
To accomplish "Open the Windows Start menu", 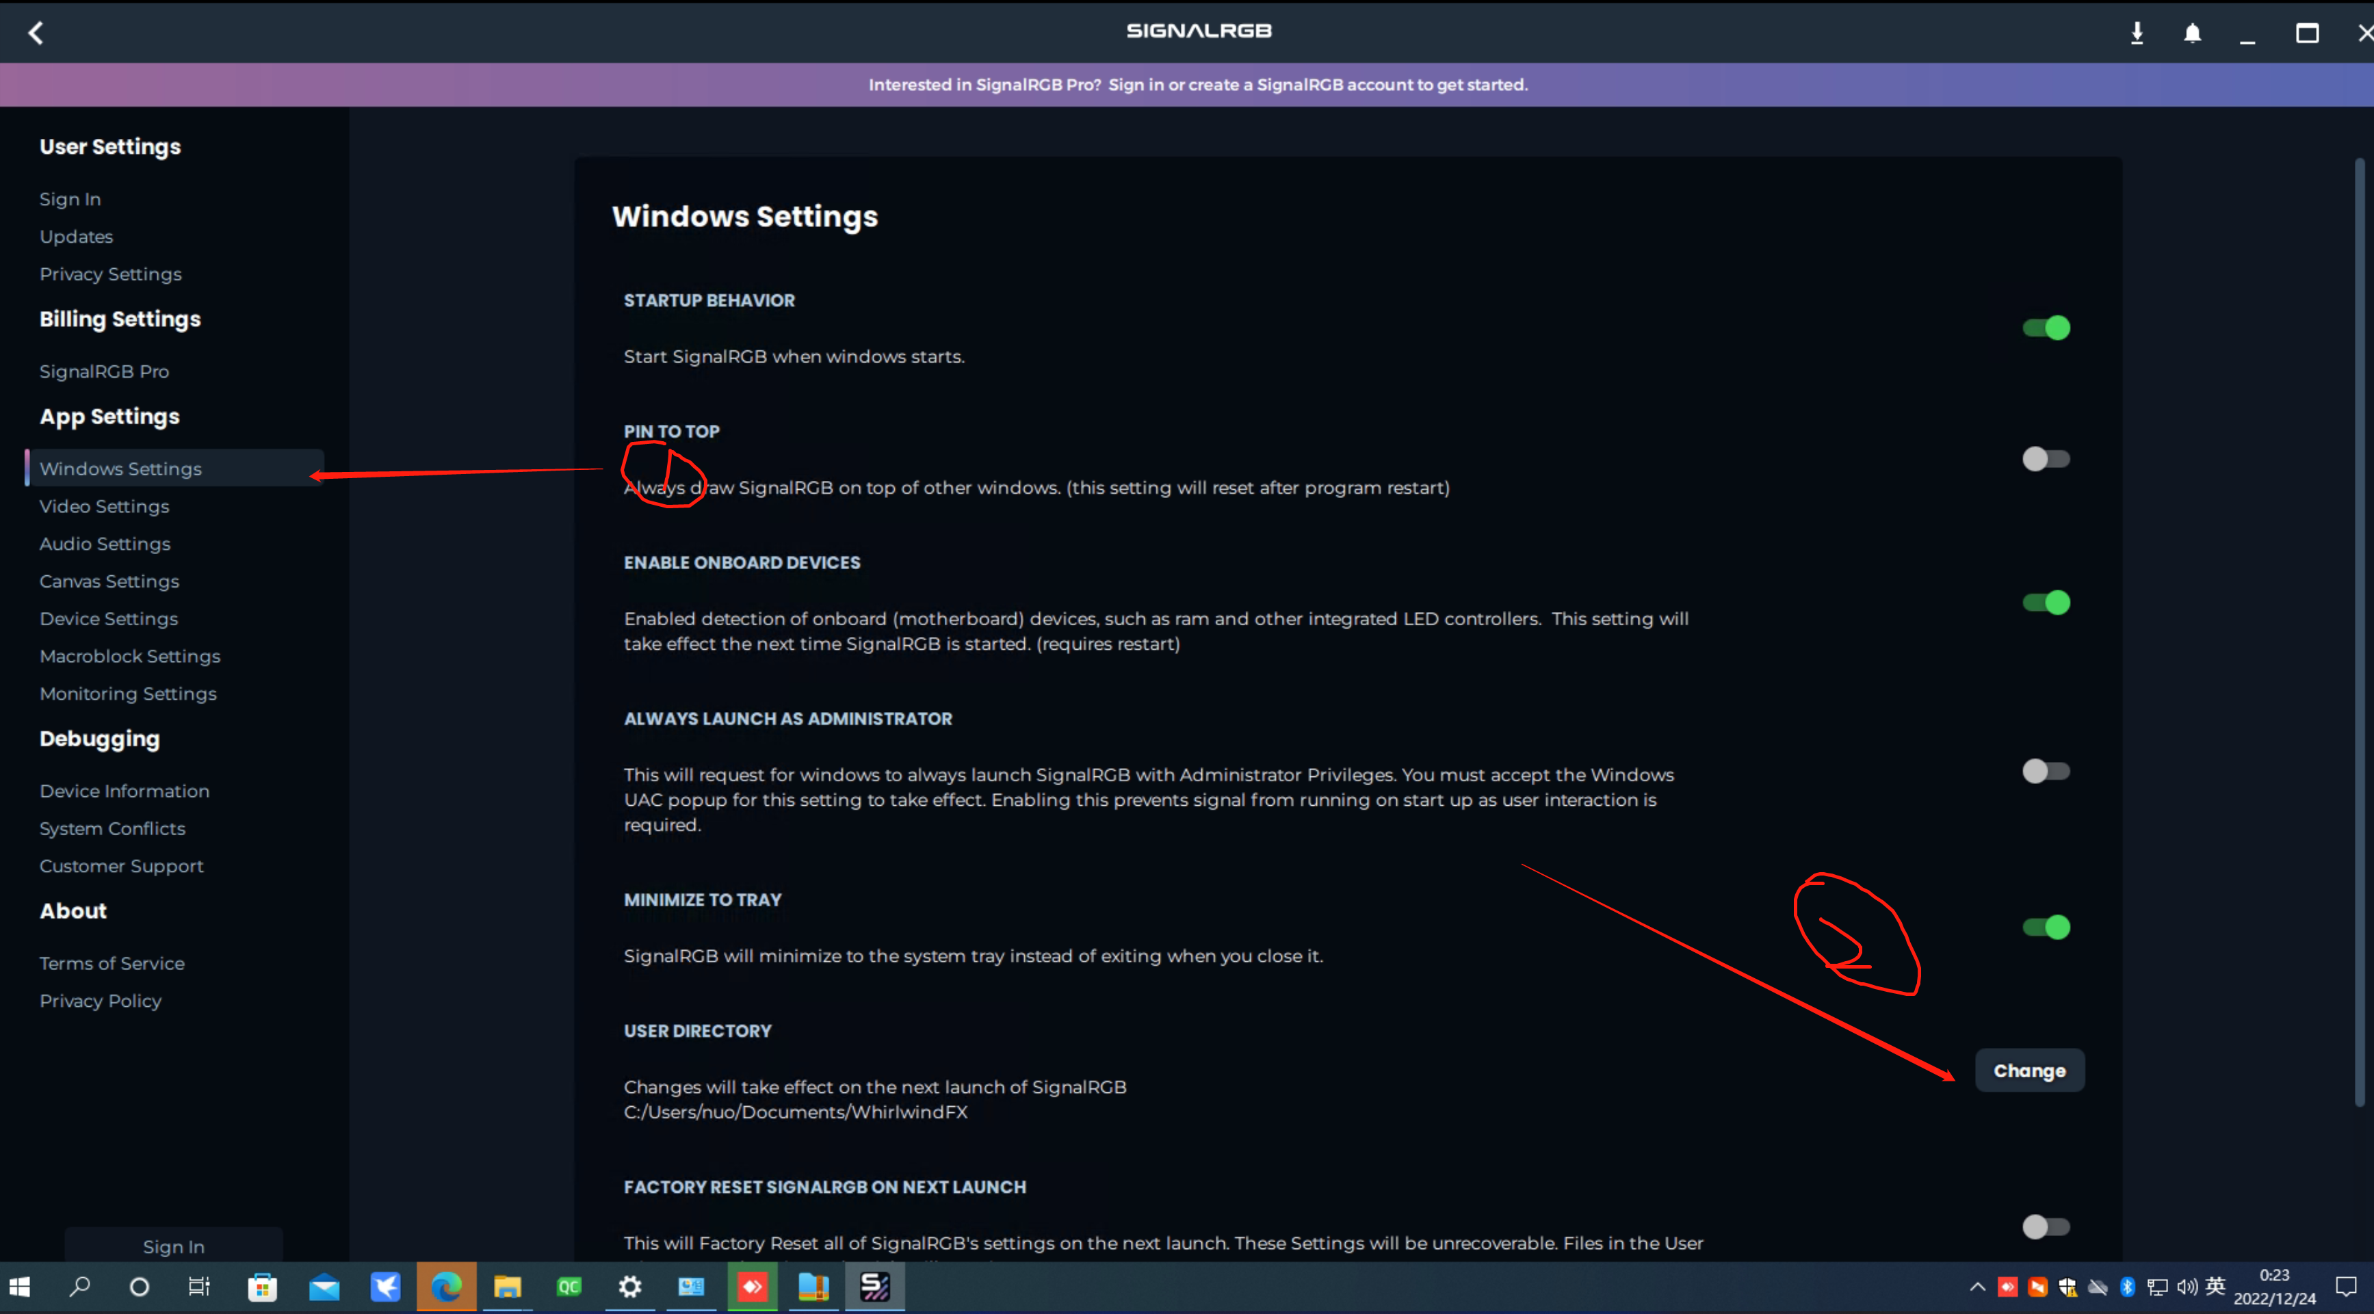I will [x=19, y=1287].
